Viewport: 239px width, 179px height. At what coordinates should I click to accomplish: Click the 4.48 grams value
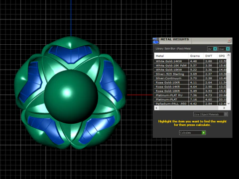(x=193, y=61)
